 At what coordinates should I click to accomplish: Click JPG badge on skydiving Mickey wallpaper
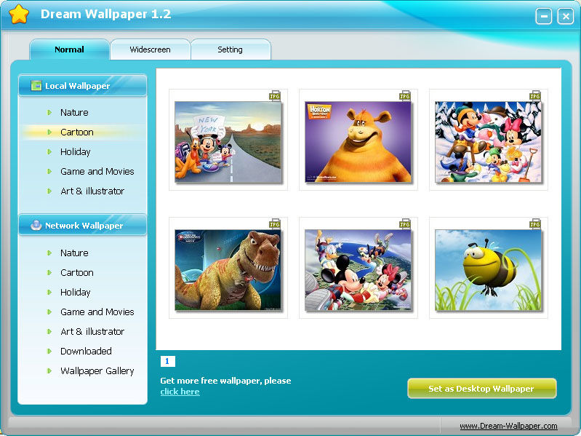pos(405,224)
